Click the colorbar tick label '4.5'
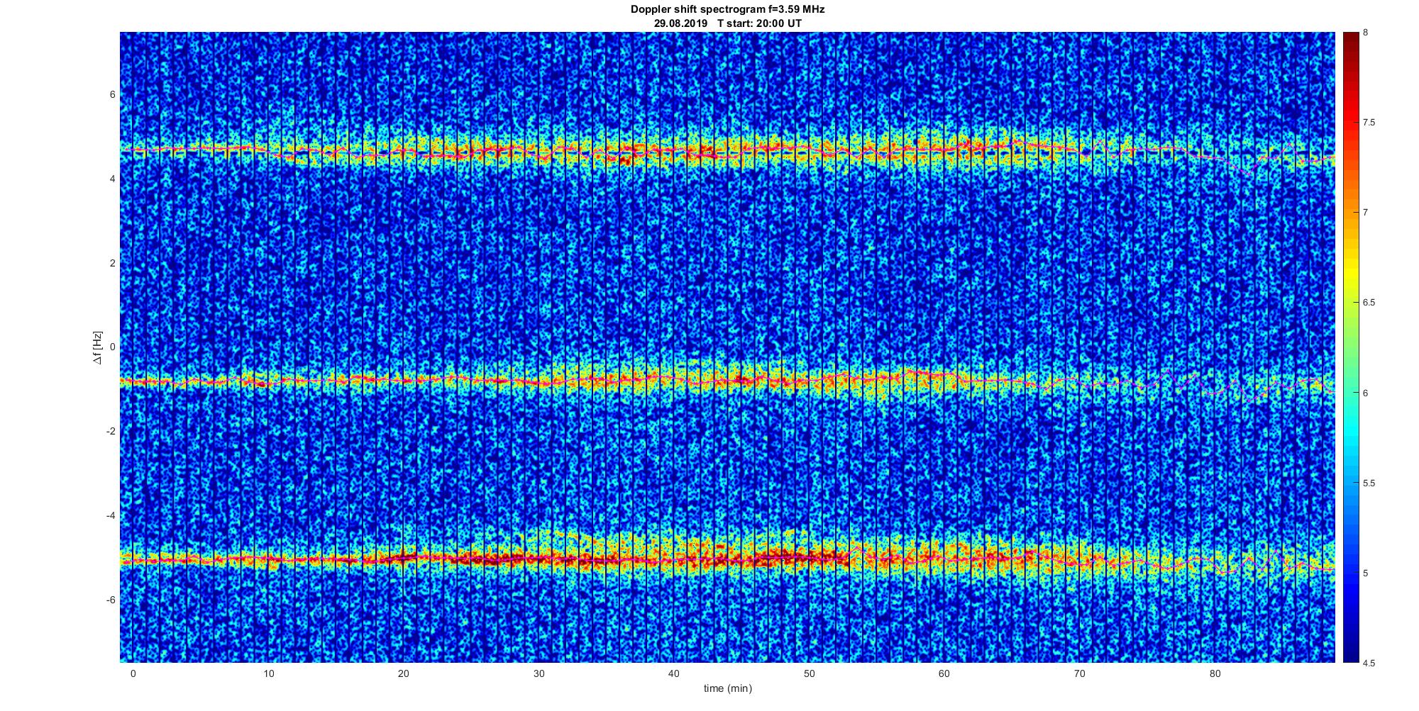 1369,663
